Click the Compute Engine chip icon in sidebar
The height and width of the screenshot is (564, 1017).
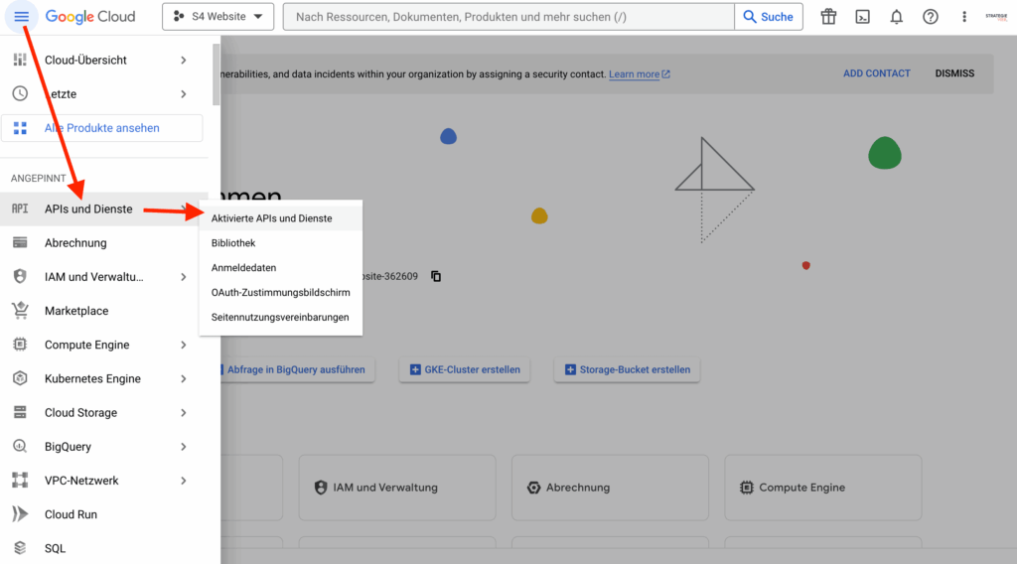click(x=20, y=345)
